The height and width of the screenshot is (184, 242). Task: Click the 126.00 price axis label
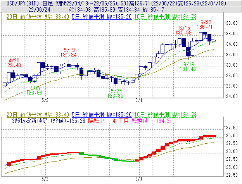coord(231,86)
